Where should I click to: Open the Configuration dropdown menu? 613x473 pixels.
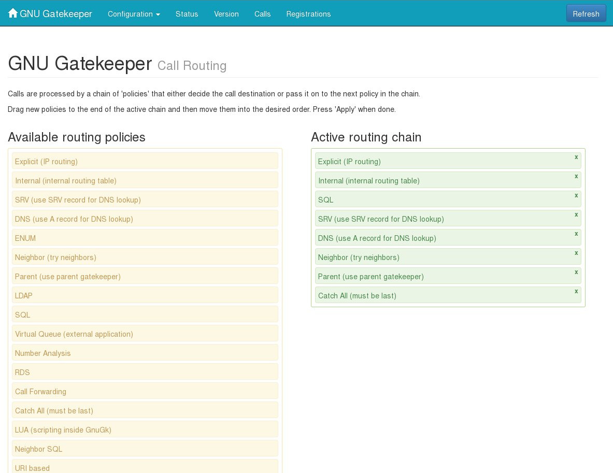pos(134,13)
